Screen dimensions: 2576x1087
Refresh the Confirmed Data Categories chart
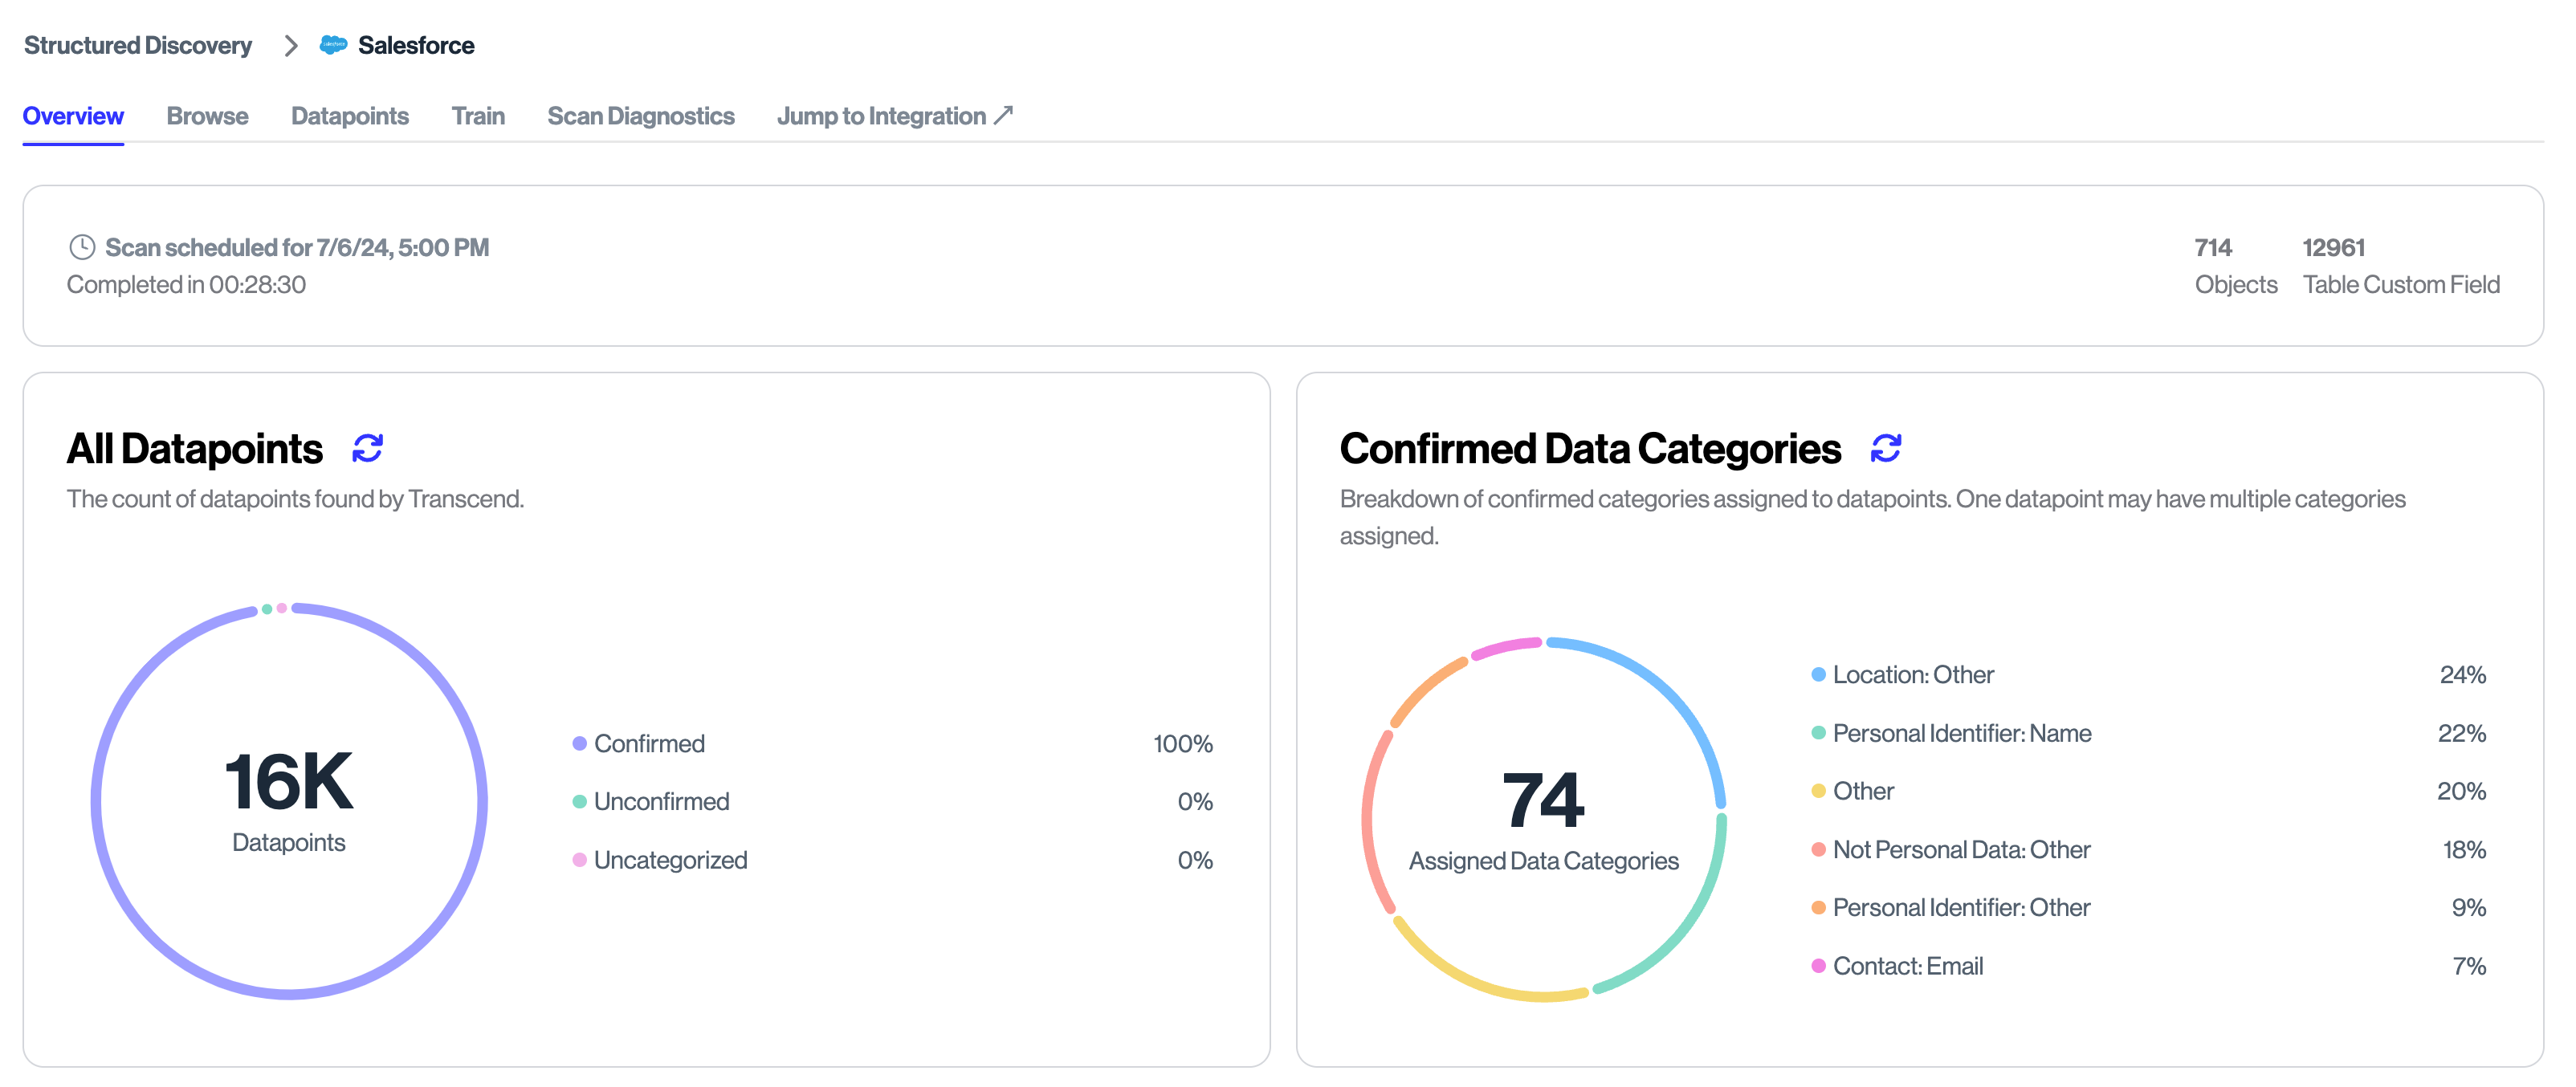pos(1885,449)
